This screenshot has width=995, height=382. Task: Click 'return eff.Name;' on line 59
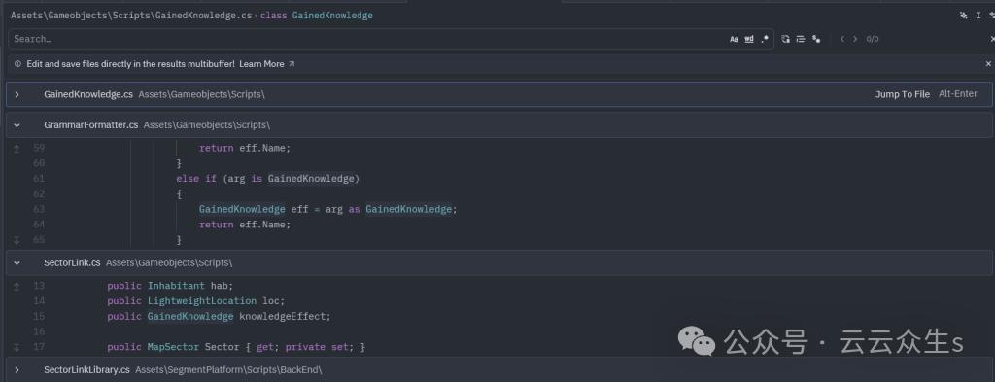[x=244, y=148]
